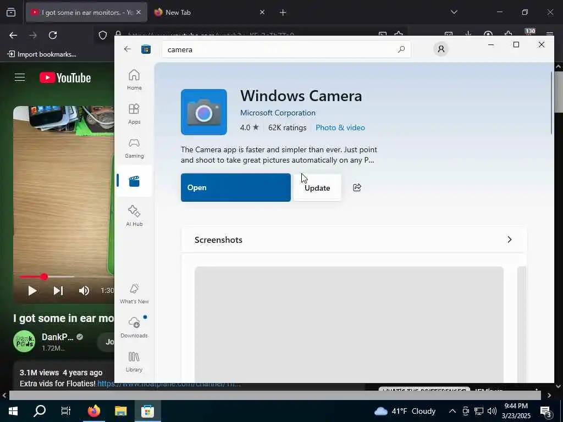Image resolution: width=563 pixels, height=422 pixels.
Task: Click the floatplane link in video description
Action: pos(169,384)
